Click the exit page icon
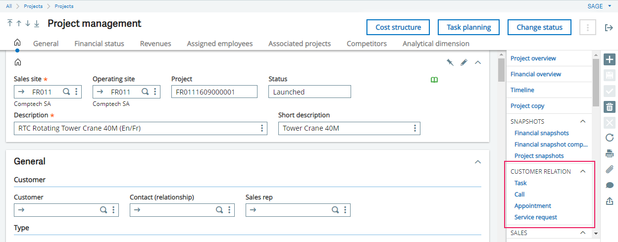 [609, 28]
